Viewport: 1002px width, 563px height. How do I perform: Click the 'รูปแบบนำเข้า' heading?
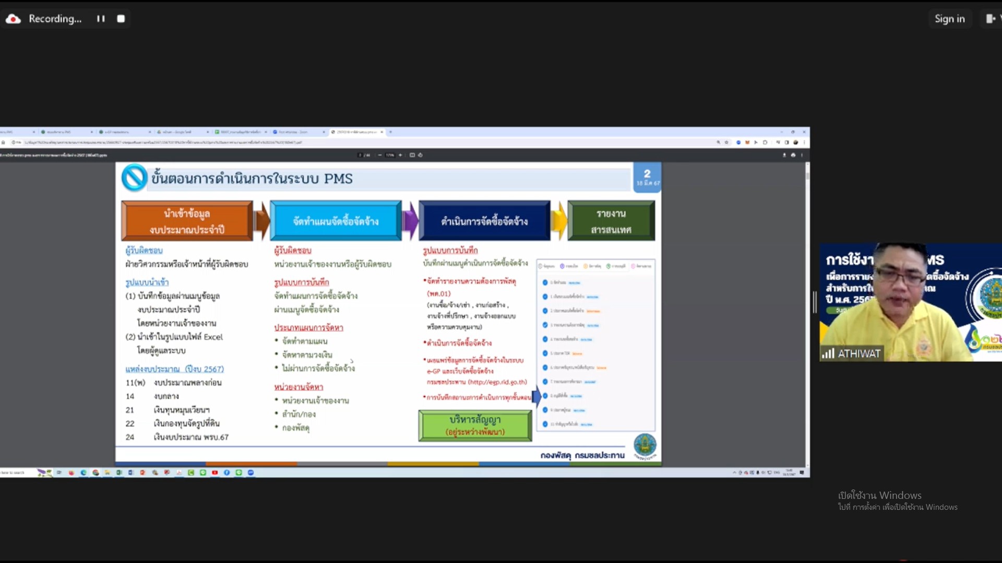click(147, 282)
